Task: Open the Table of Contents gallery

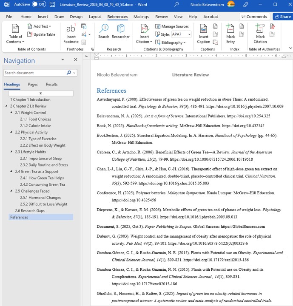Action: pyautogui.click(x=15, y=34)
